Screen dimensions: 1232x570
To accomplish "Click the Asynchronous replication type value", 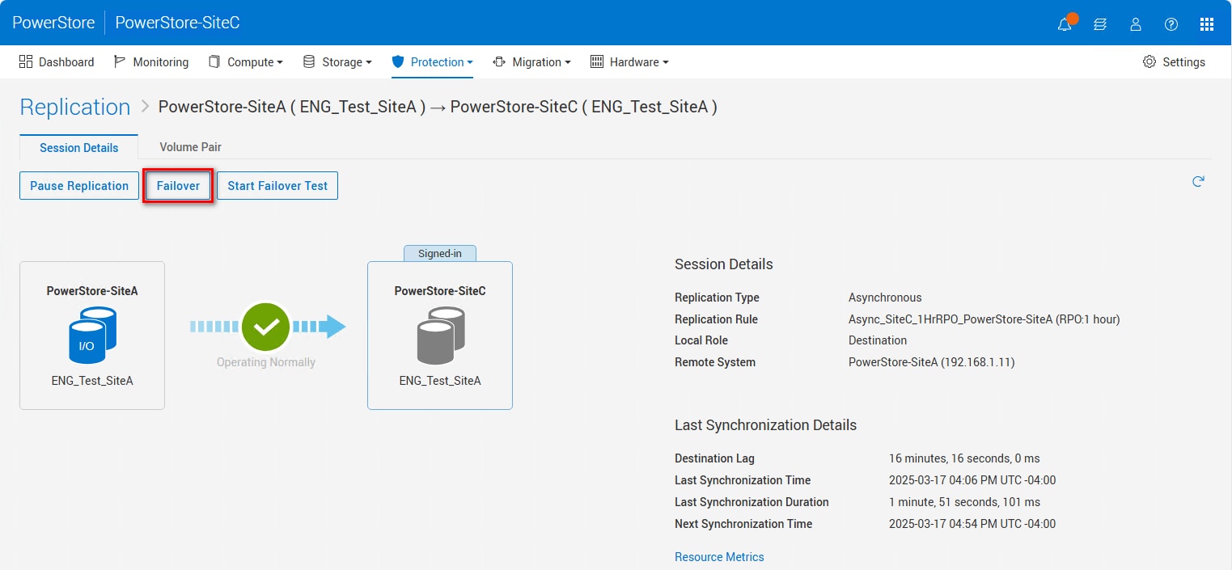I will (885, 298).
